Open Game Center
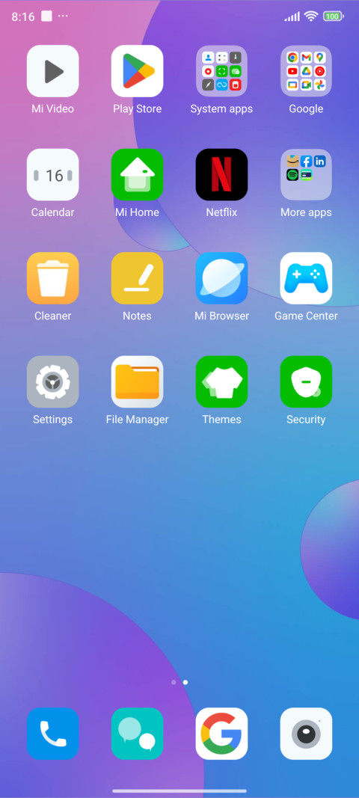Screen dimensions: 359x798 point(306,278)
